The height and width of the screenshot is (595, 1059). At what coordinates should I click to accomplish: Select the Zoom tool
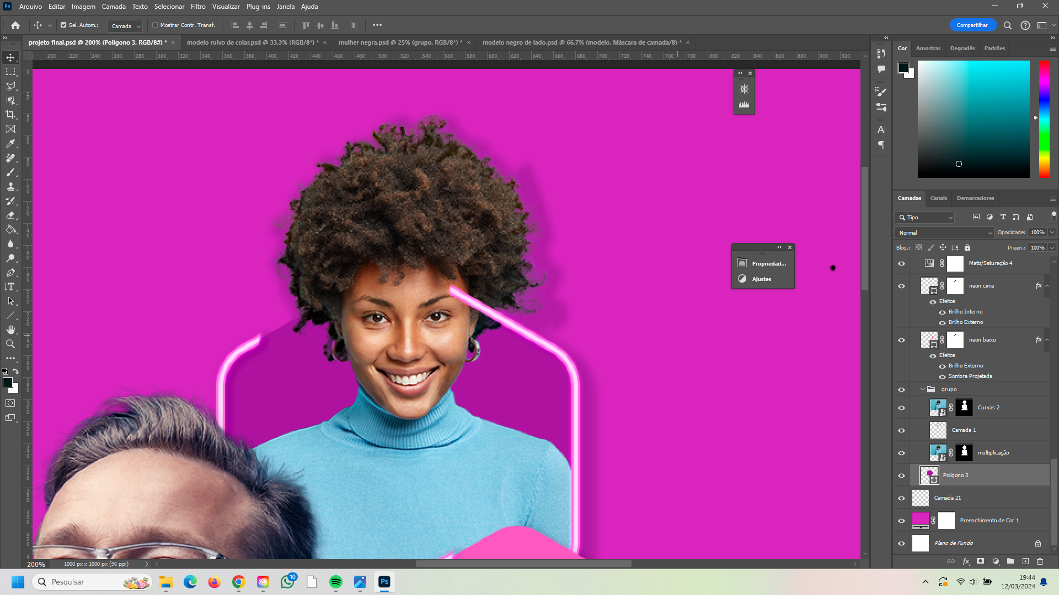(x=10, y=344)
